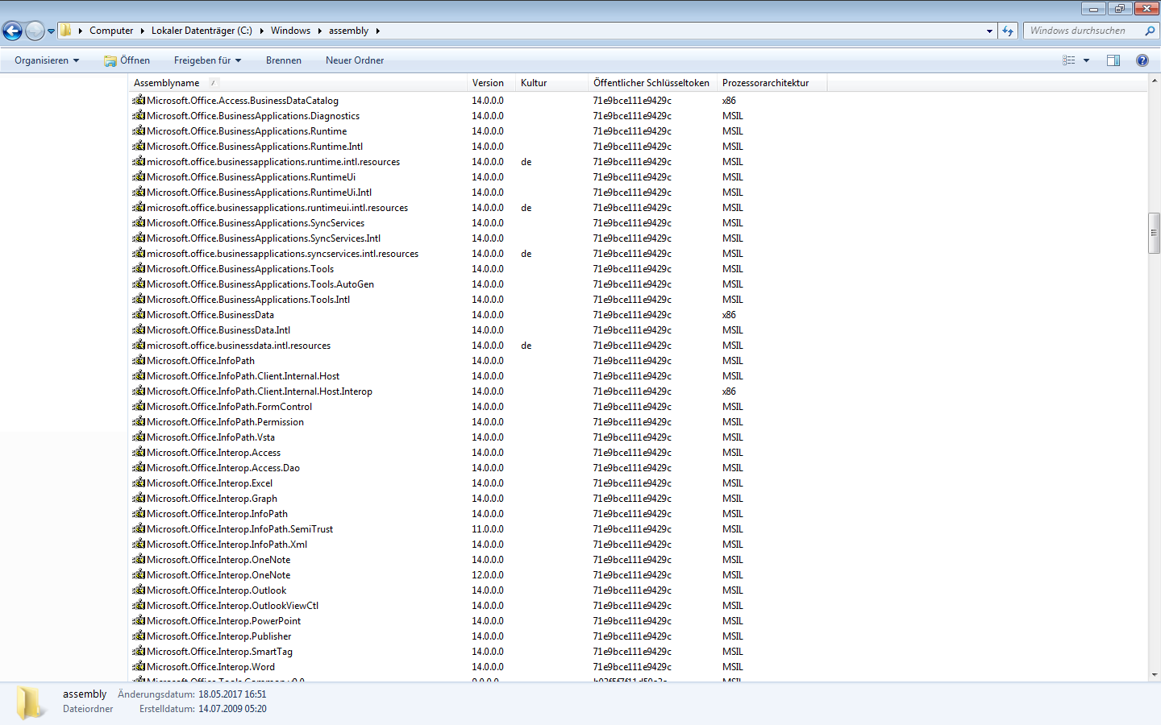Select Microsoft.Office.Access.BusinessDataCatalog assembly icon
Viewport: 1161px width, 725px height.
point(139,100)
